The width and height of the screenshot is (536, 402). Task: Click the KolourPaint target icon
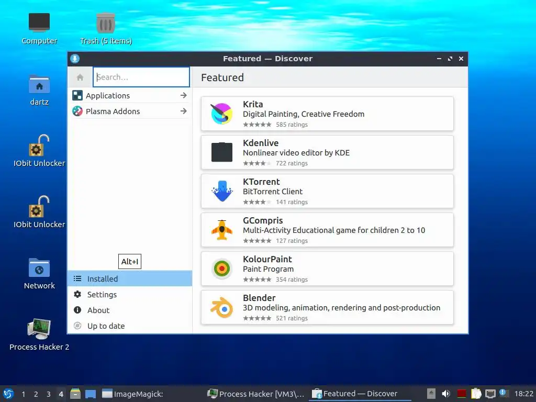coord(222,269)
